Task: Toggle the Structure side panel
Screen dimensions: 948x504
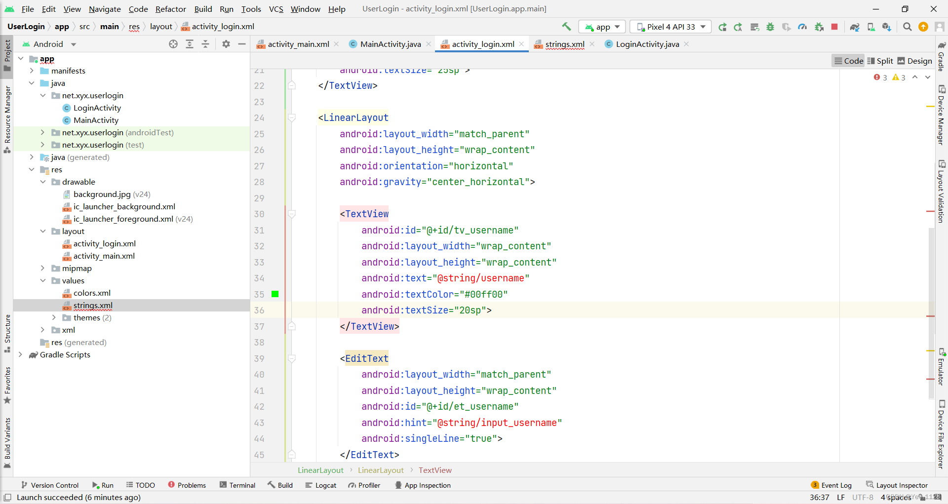Action: click(x=7, y=333)
